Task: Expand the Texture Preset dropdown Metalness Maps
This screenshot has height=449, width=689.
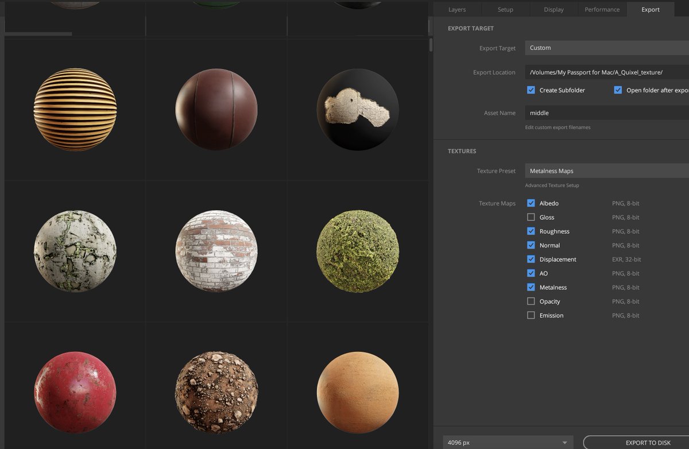Action: coord(607,171)
